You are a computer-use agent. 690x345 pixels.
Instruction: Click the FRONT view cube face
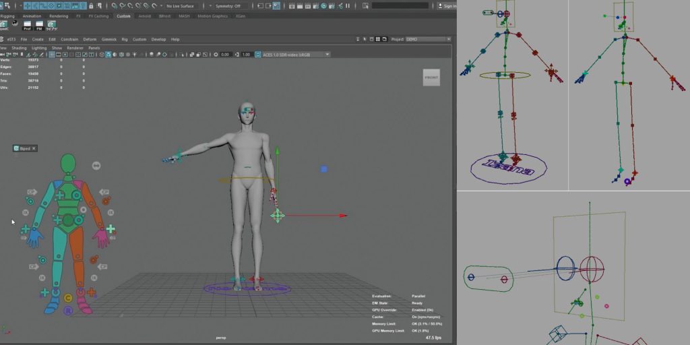coord(431,77)
